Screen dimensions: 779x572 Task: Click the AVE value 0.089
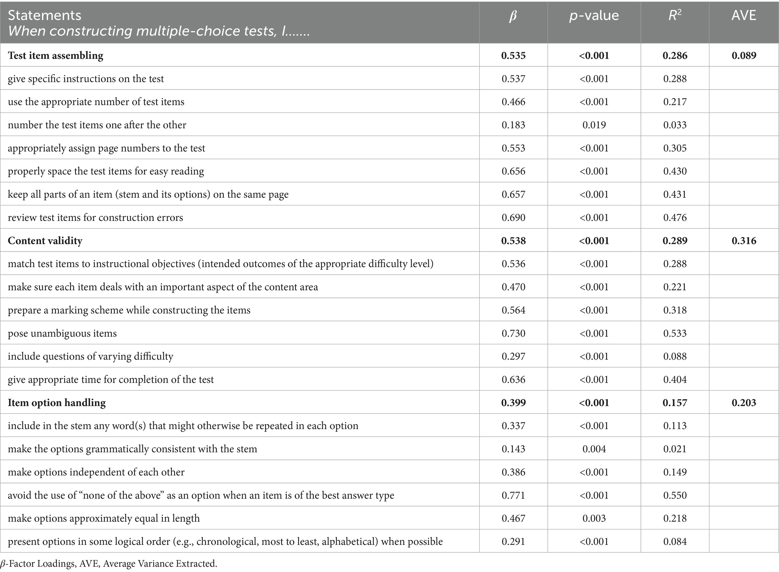(x=744, y=55)
